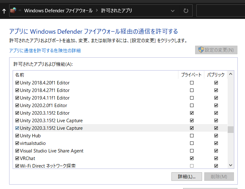Select Unity 2020.3.15f2 Editor row
This screenshot has width=245, height=189.
(x=120, y=113)
